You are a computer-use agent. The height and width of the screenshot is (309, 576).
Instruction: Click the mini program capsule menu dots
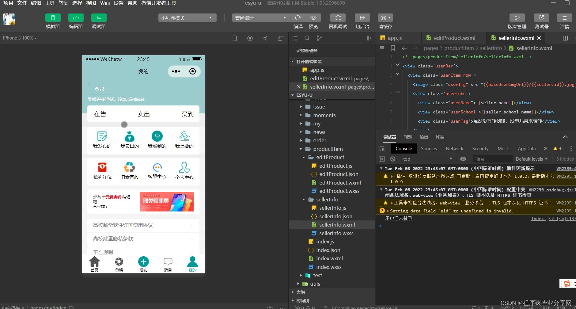click(x=176, y=71)
